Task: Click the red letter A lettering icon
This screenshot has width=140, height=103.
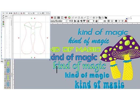Action: pyautogui.click(x=126, y=21)
